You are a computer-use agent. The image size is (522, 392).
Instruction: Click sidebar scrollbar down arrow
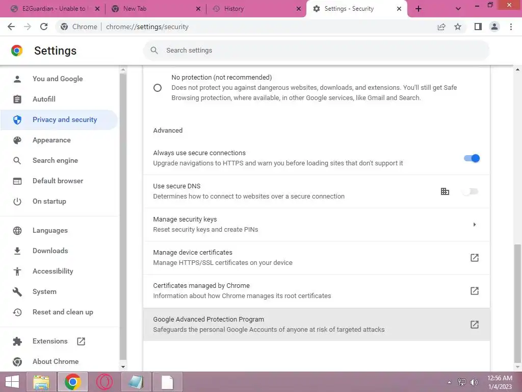(x=123, y=367)
